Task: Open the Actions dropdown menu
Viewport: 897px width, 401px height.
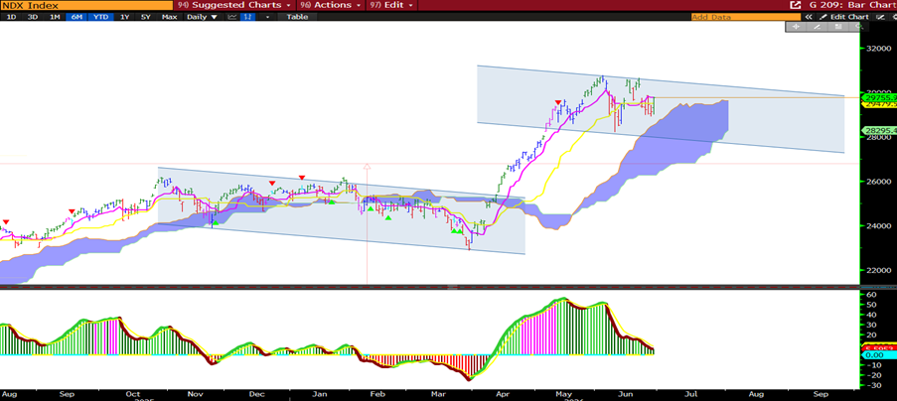Action: coord(330,5)
